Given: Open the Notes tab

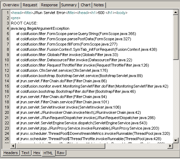Looking at the screenshot, I should pyautogui.click(x=99, y=5).
